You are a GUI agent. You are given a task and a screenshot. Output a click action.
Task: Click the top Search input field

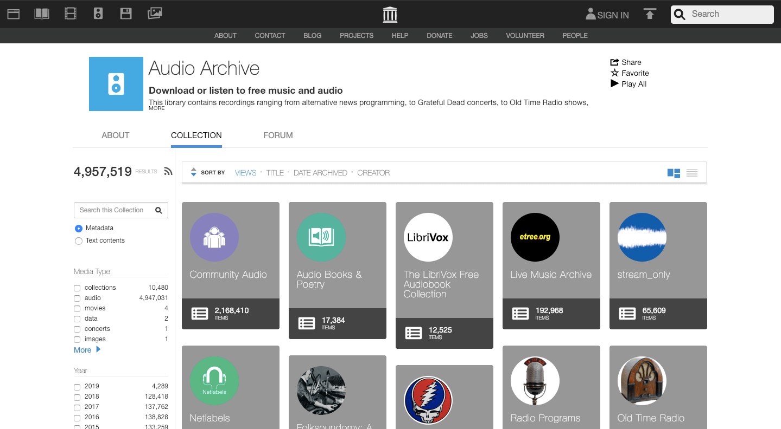click(722, 15)
